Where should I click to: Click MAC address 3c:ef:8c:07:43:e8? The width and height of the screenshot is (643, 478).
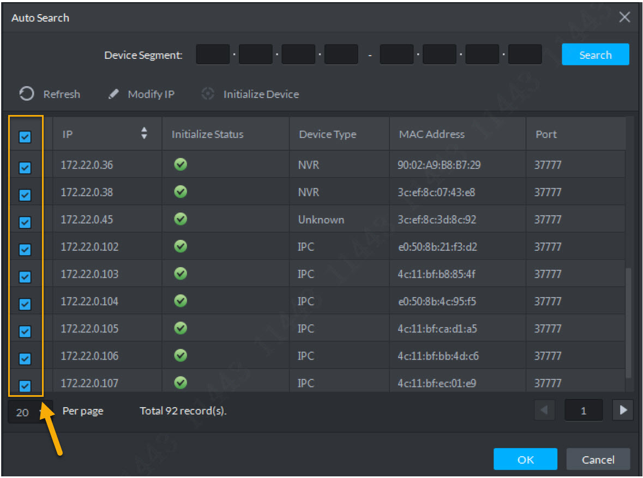click(436, 192)
